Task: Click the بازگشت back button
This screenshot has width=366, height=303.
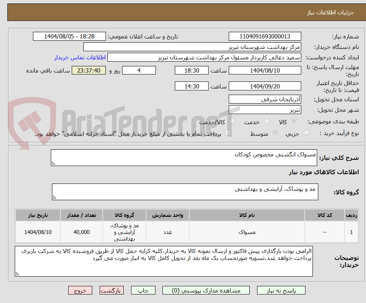Action: point(112,290)
